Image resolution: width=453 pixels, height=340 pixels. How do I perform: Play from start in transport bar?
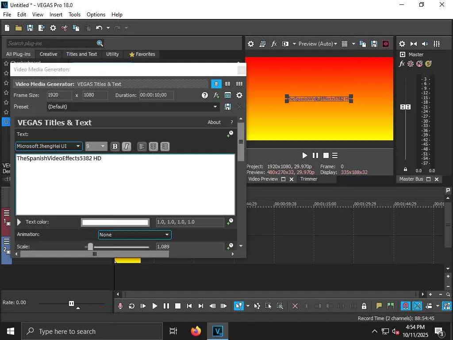tap(143, 306)
